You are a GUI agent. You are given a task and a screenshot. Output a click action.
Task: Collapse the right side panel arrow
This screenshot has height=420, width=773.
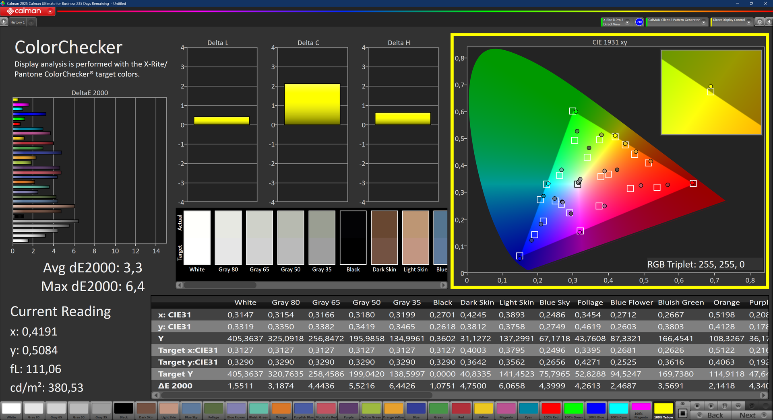768,22
